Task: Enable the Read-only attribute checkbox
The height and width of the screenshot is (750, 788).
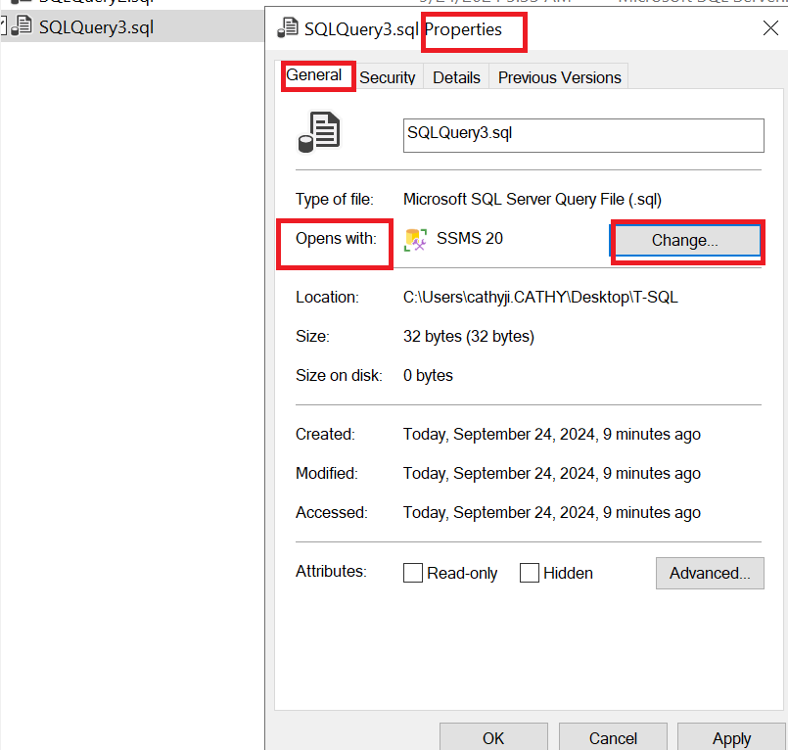Action: (412, 573)
